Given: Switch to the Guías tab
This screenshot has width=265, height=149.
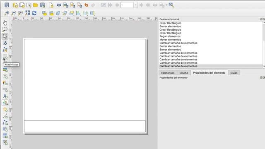Looking at the screenshot, I should 234,73.
